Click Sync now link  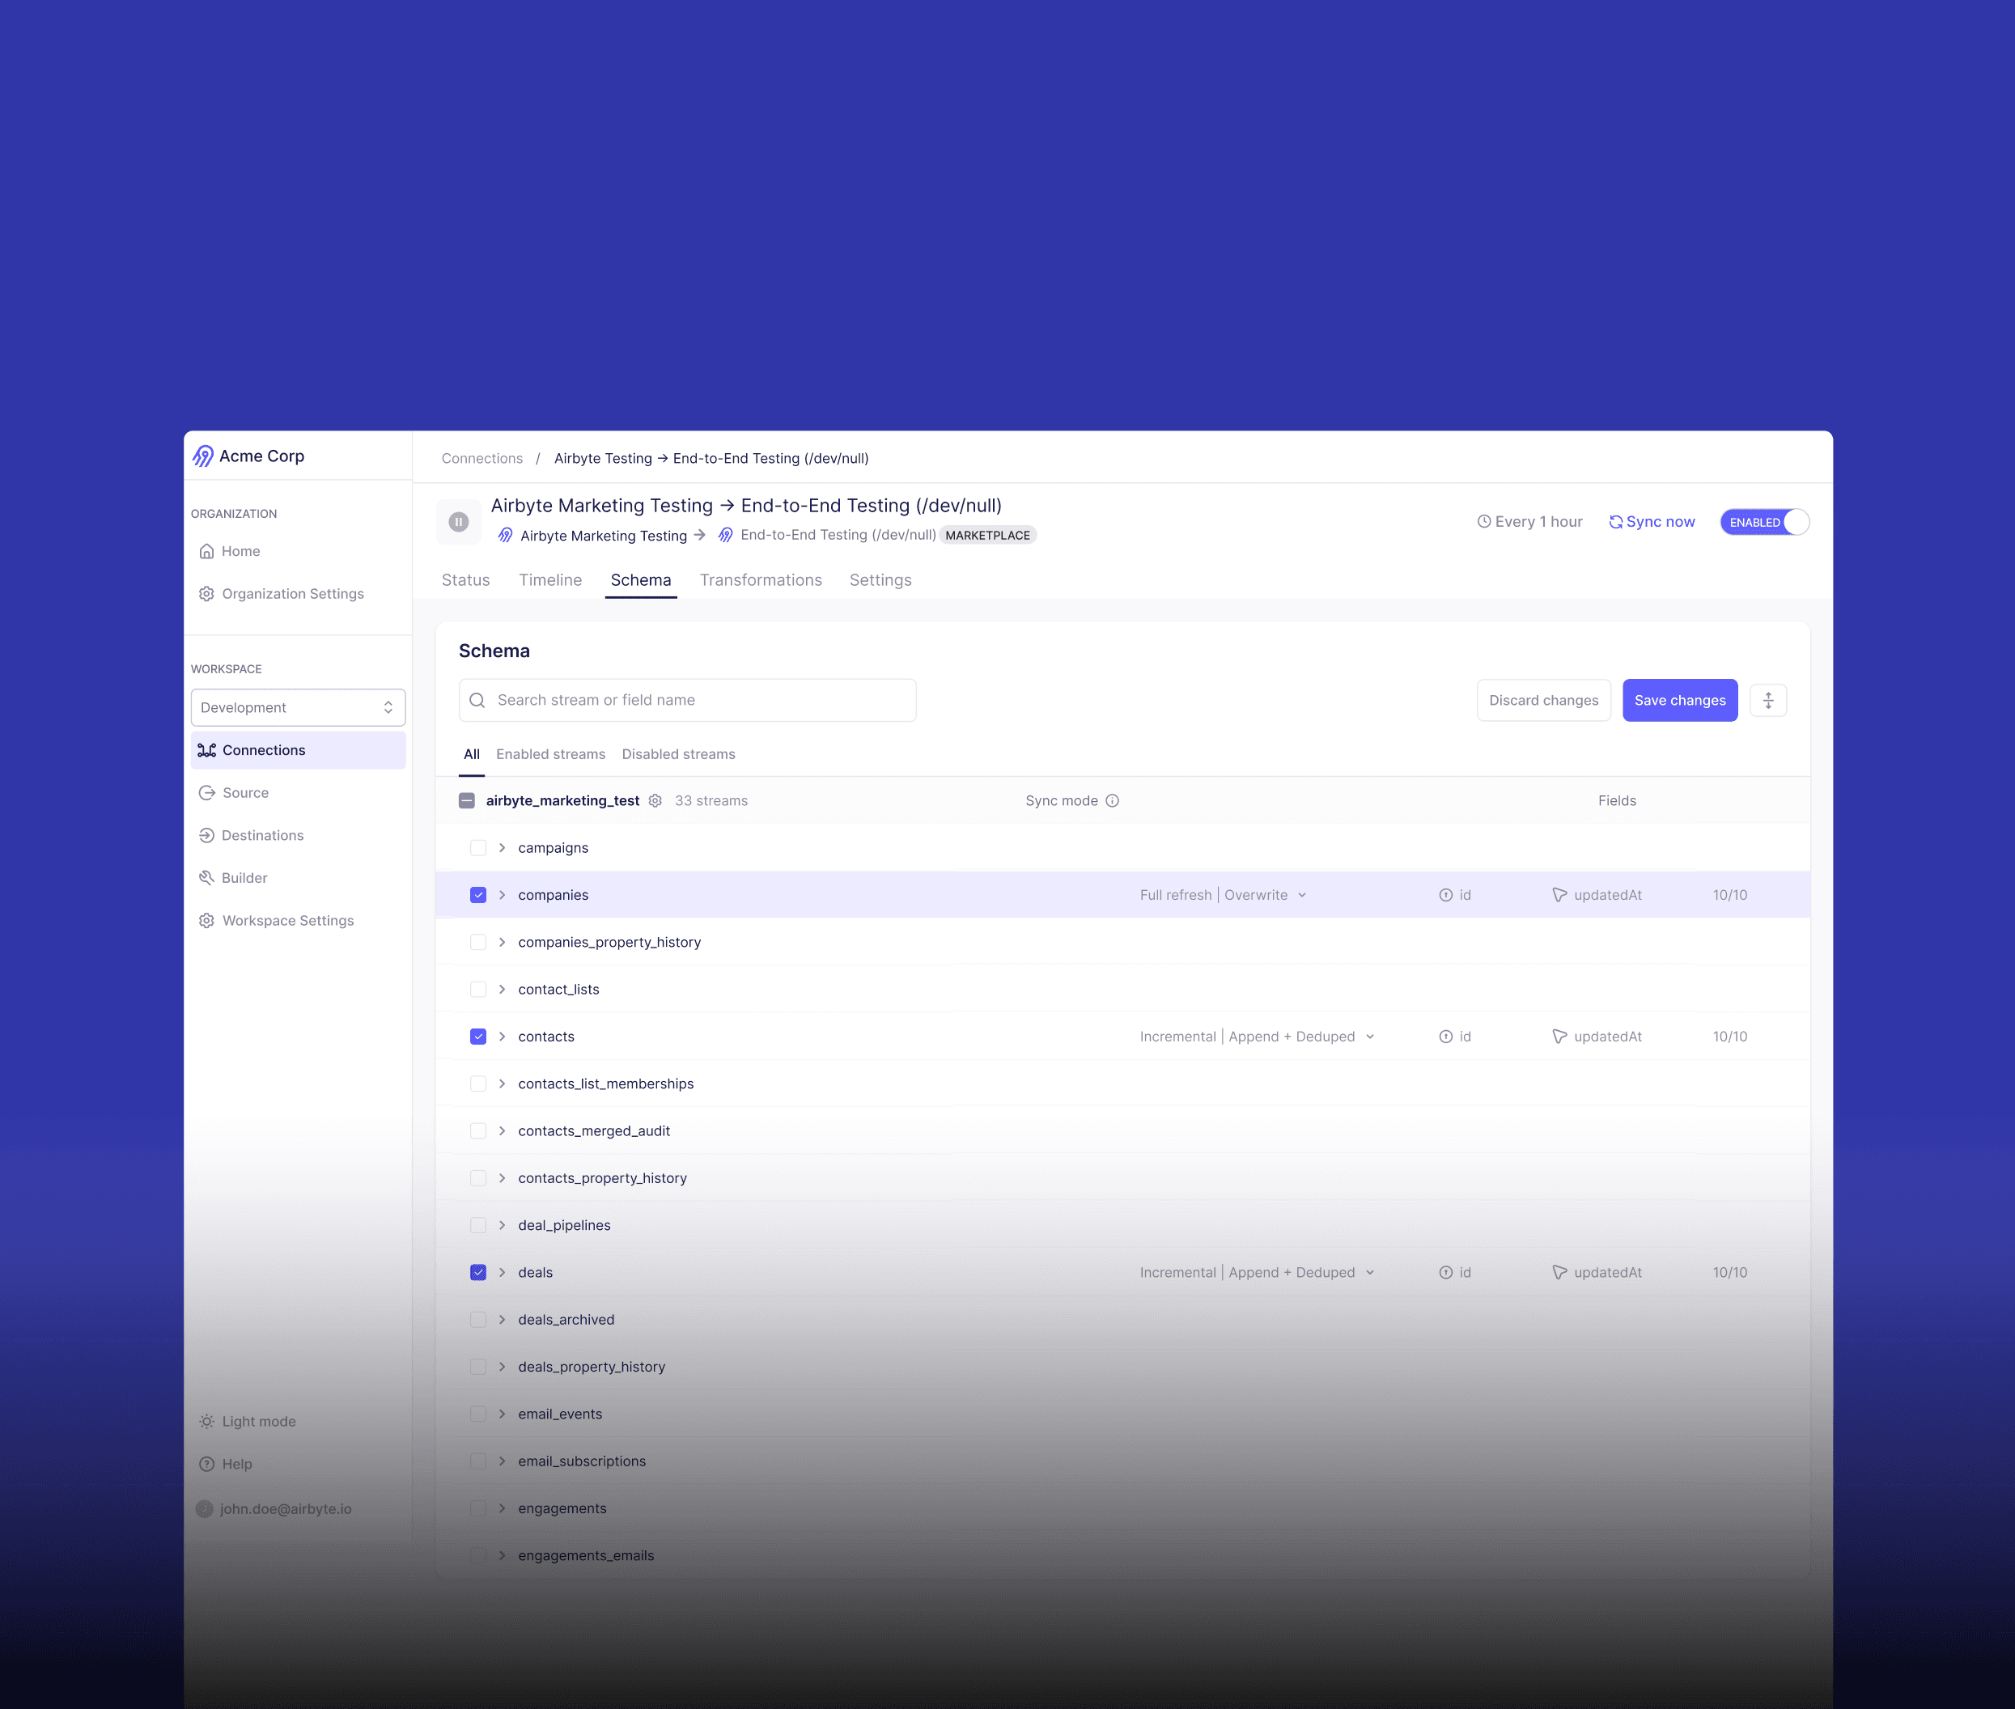1652,521
